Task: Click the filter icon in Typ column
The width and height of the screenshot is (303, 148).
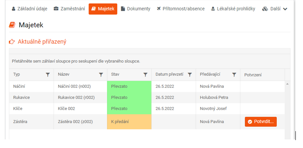Action: (x=48, y=75)
